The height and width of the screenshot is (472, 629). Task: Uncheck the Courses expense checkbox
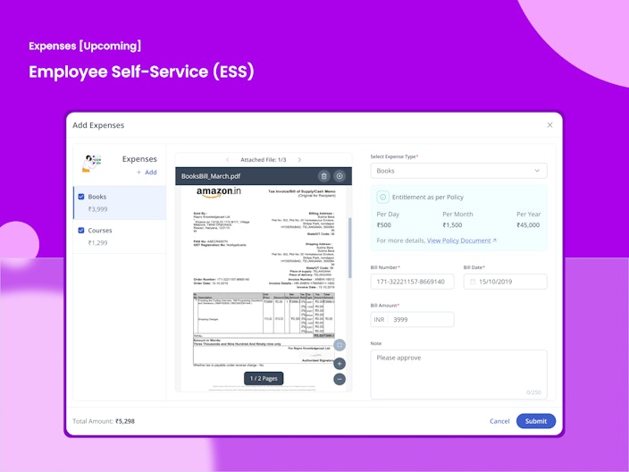(x=81, y=231)
